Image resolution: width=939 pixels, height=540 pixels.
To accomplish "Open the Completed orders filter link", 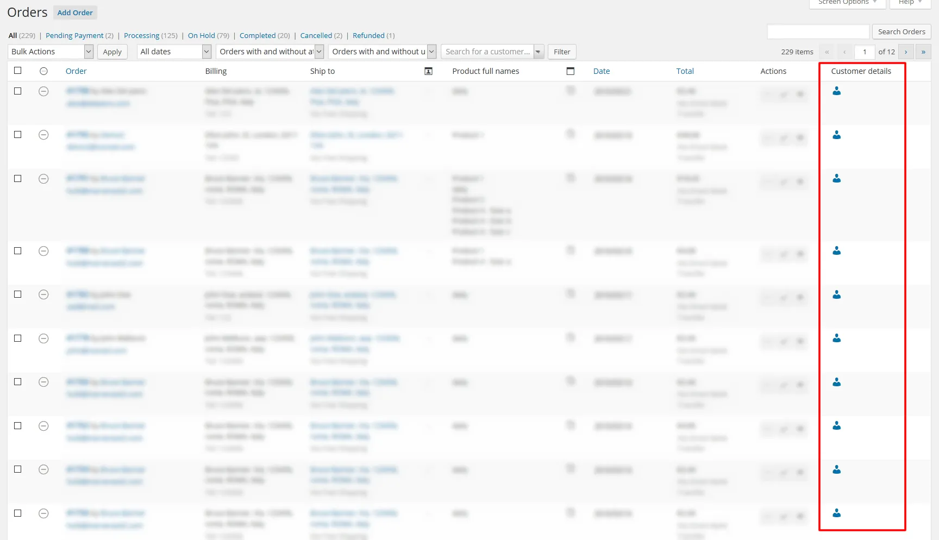I will tap(258, 35).
